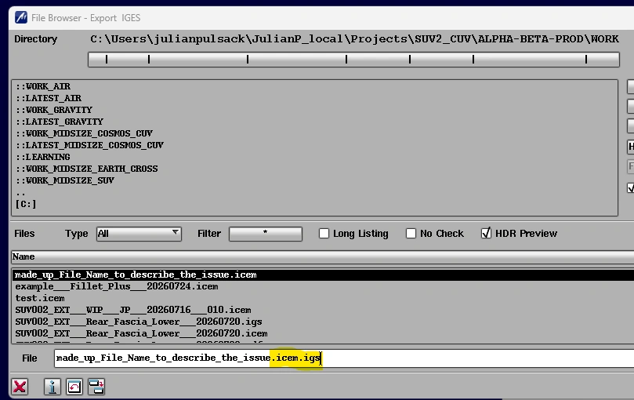The width and height of the screenshot is (634, 400).
Task: Select the ::LEARNING directory entry
Action: 43,157
